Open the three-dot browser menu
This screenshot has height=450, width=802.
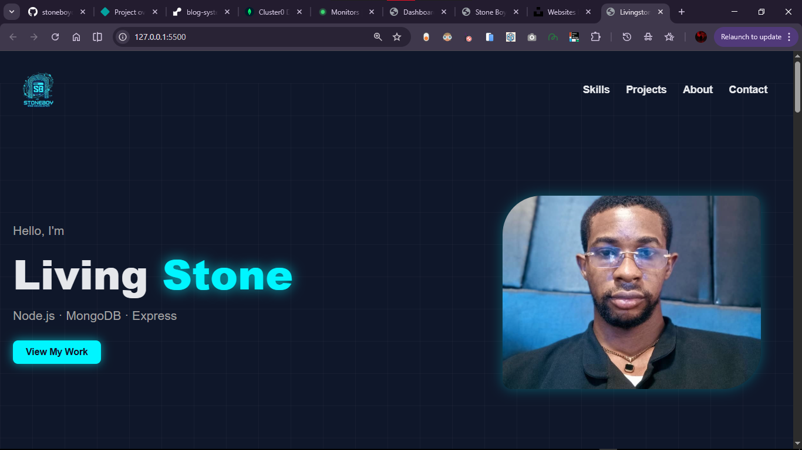click(790, 36)
